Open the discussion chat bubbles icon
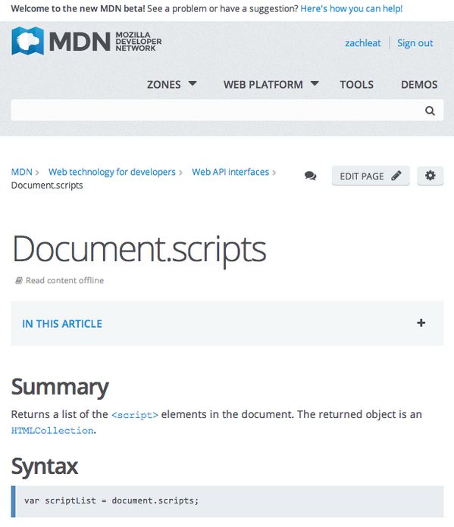The width and height of the screenshot is (454, 527). (x=310, y=176)
